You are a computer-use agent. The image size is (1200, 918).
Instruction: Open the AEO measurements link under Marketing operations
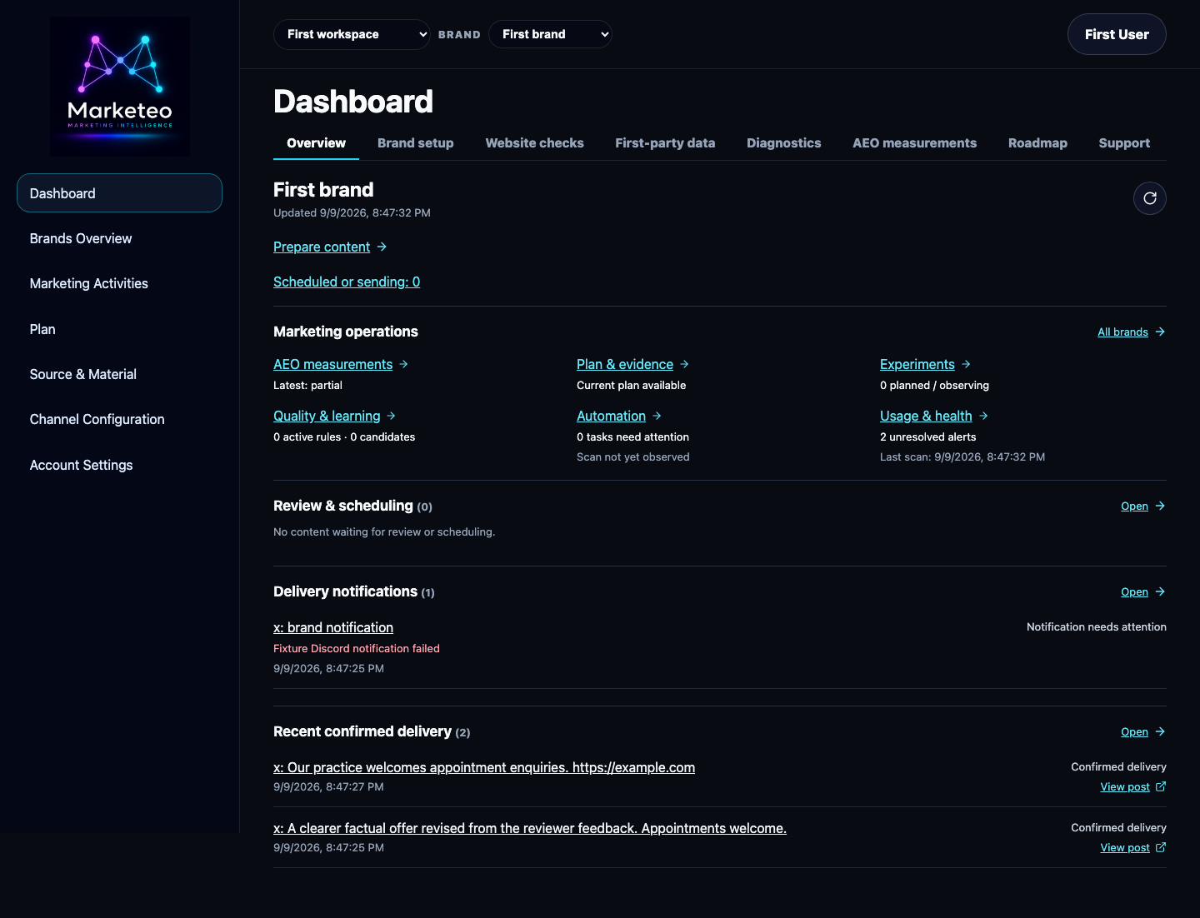pyautogui.click(x=332, y=364)
